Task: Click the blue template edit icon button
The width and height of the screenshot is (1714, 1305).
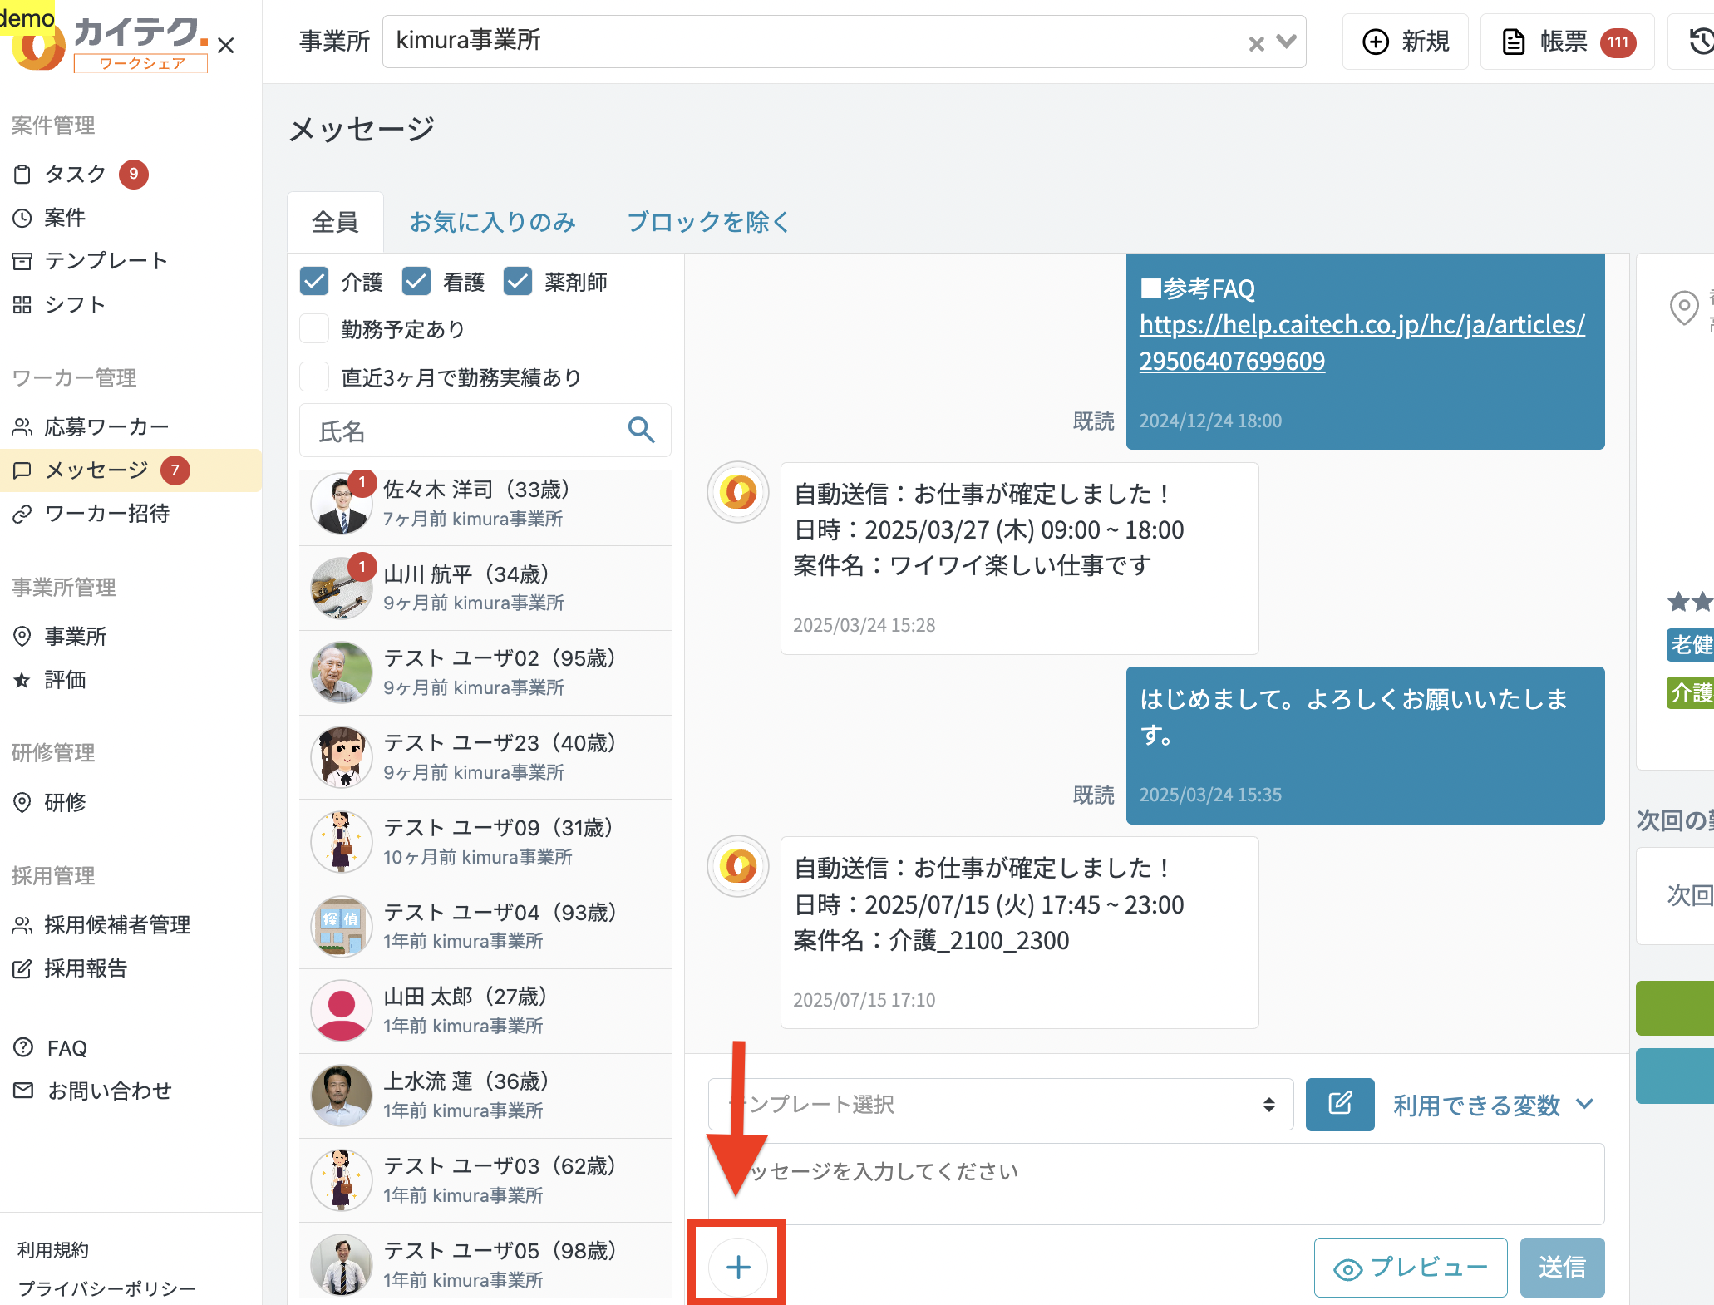Action: coord(1339,1104)
